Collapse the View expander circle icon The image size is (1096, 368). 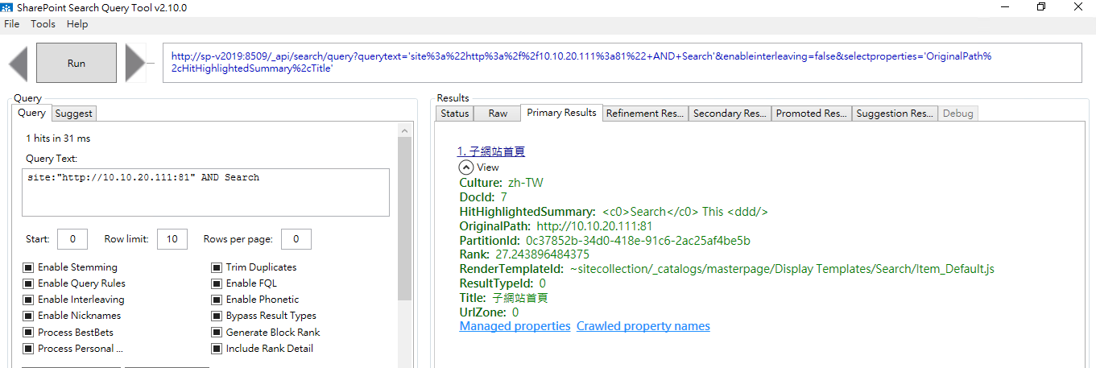click(x=466, y=167)
